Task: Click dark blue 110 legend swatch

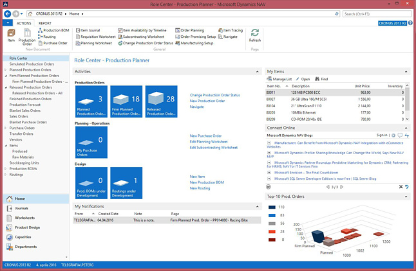Action: (x=272, y=207)
